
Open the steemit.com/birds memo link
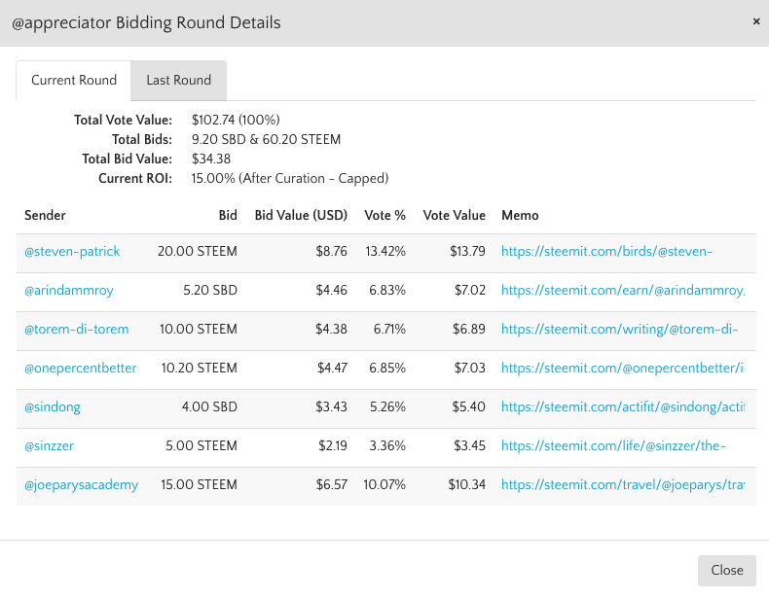coord(606,252)
